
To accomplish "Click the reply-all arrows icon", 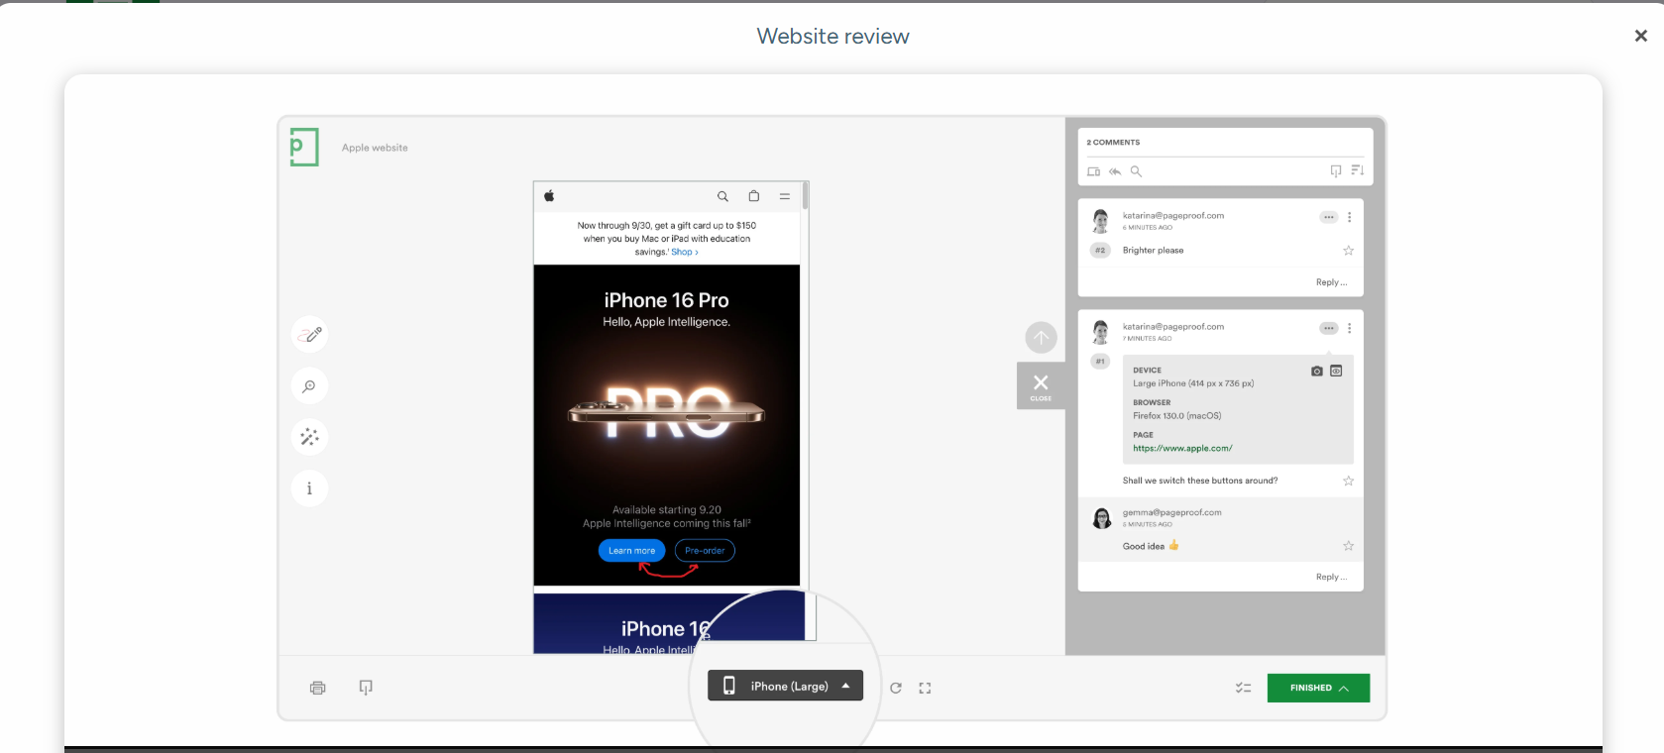I will 1115,171.
